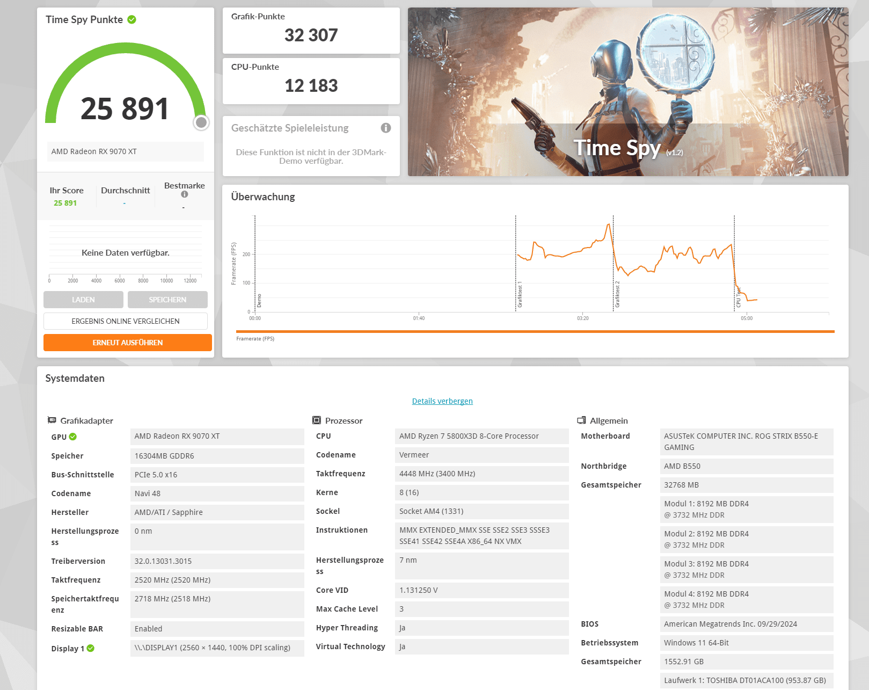The height and width of the screenshot is (690, 869).
Task: Click the Grafiktest 2 marker in chart
Action: tap(617, 294)
